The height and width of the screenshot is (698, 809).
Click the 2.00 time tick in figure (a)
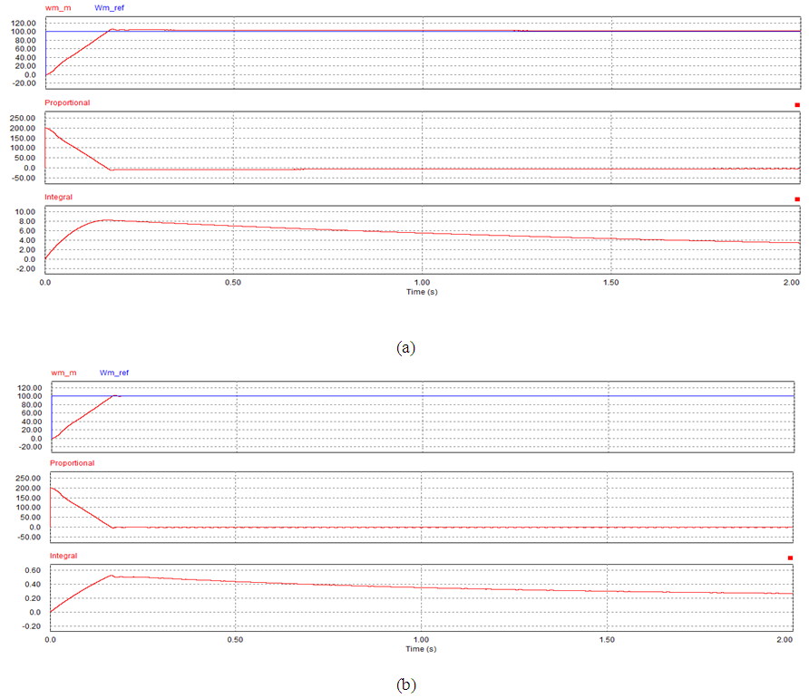tap(789, 283)
